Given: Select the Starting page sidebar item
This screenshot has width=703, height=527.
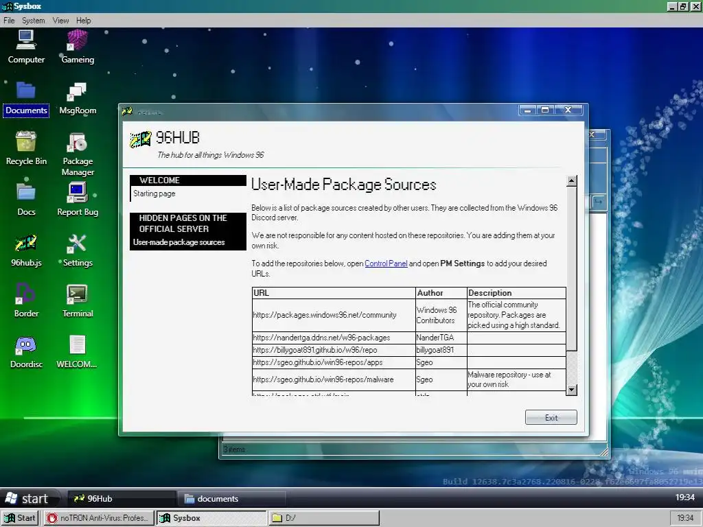Looking at the screenshot, I should (x=154, y=194).
